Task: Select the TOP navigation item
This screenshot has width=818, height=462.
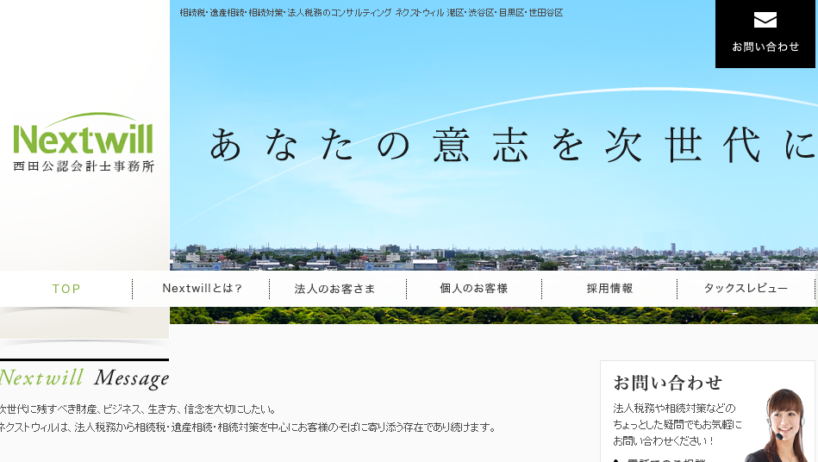Action: [66, 289]
